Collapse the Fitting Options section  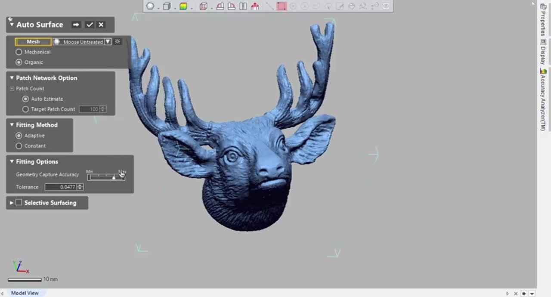[12, 162]
